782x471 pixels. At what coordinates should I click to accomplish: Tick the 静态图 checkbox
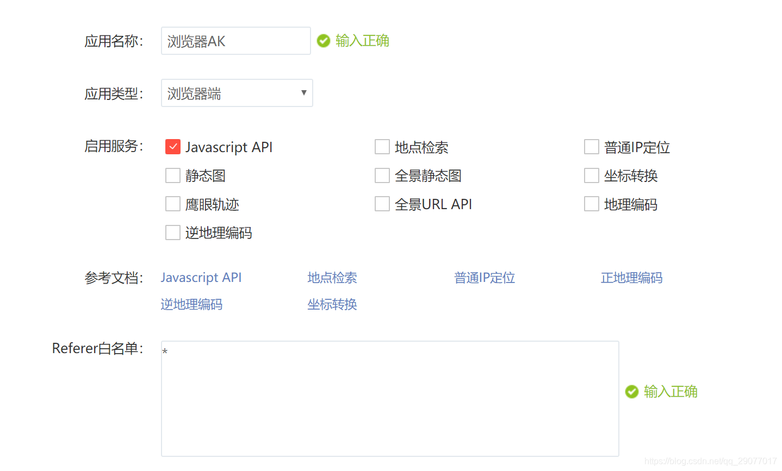173,175
